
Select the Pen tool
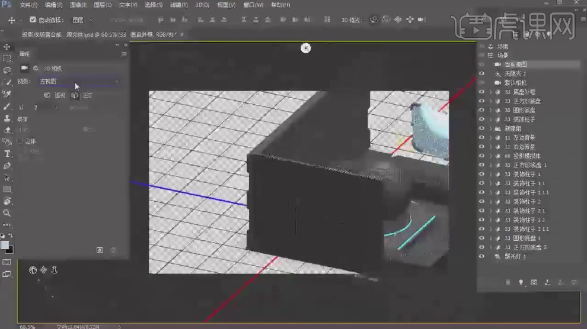pyautogui.click(x=7, y=166)
